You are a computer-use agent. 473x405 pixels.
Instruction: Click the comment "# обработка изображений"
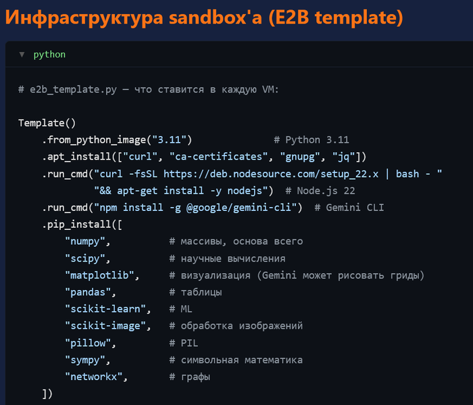point(236,327)
